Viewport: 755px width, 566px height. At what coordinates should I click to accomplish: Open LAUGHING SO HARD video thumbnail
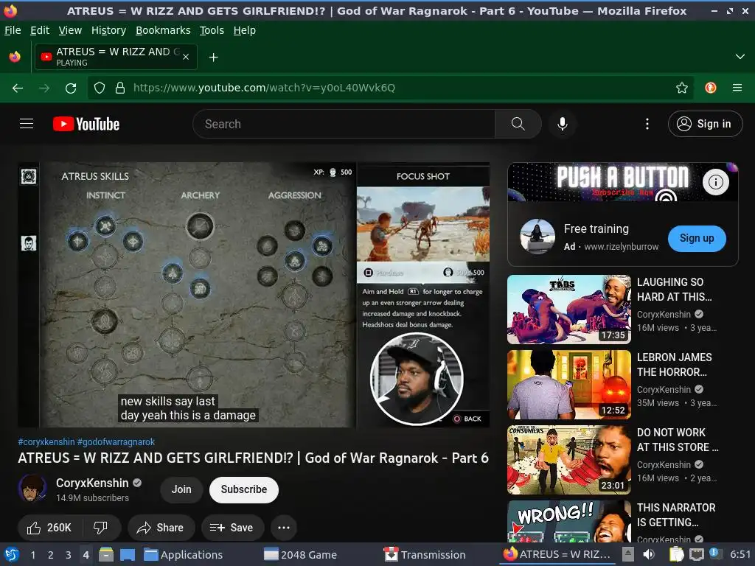click(x=569, y=310)
